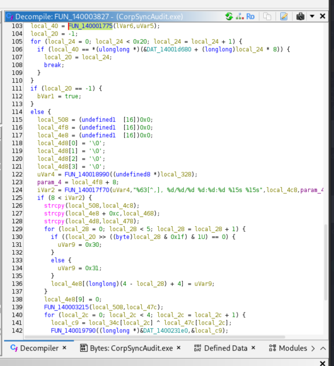Click FUN_140017f70 call on line 124

[x=87, y=190]
